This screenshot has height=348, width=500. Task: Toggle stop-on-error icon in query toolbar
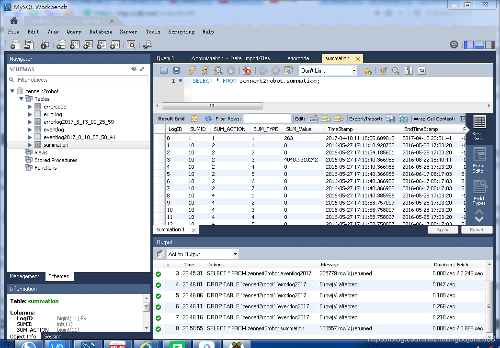(247, 70)
